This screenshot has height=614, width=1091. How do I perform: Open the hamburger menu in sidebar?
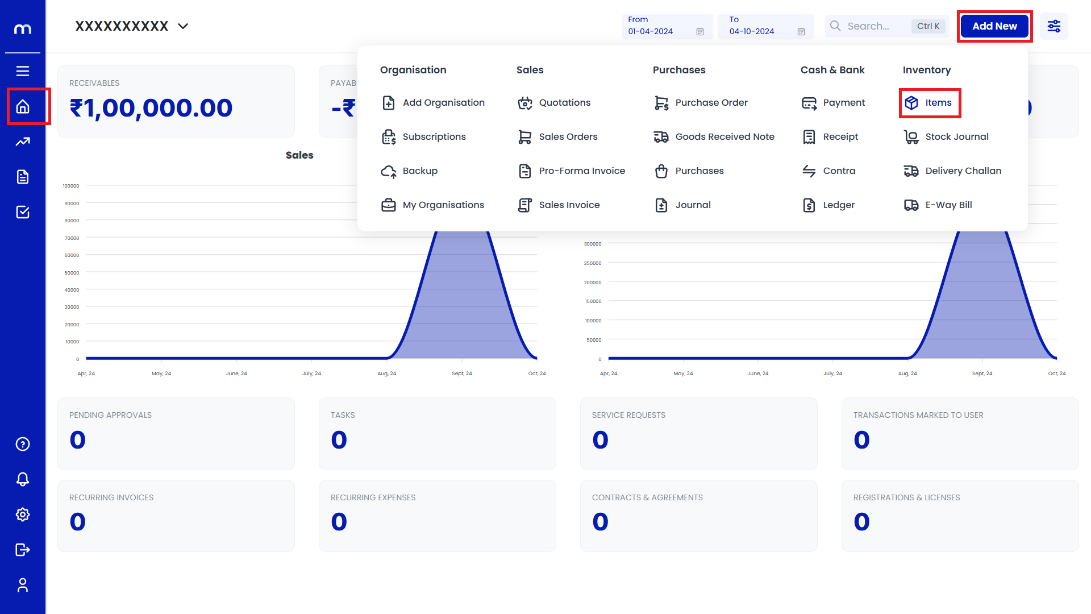point(23,71)
